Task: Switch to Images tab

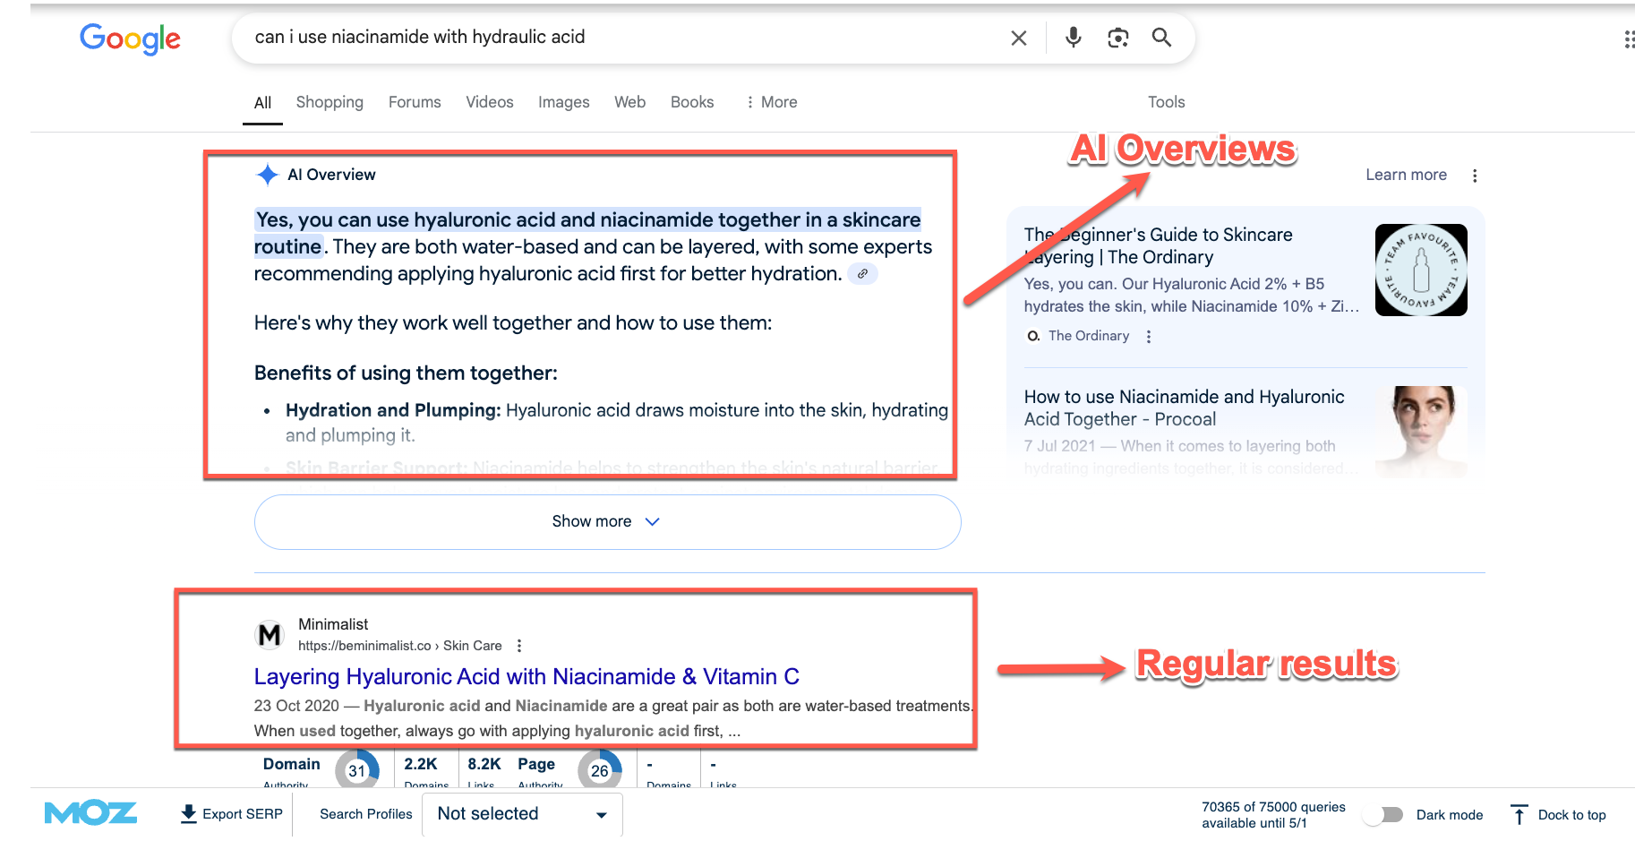Action: coord(564,102)
